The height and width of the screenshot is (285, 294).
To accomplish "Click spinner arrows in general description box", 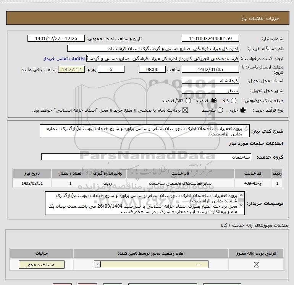I will click(246, 129).
